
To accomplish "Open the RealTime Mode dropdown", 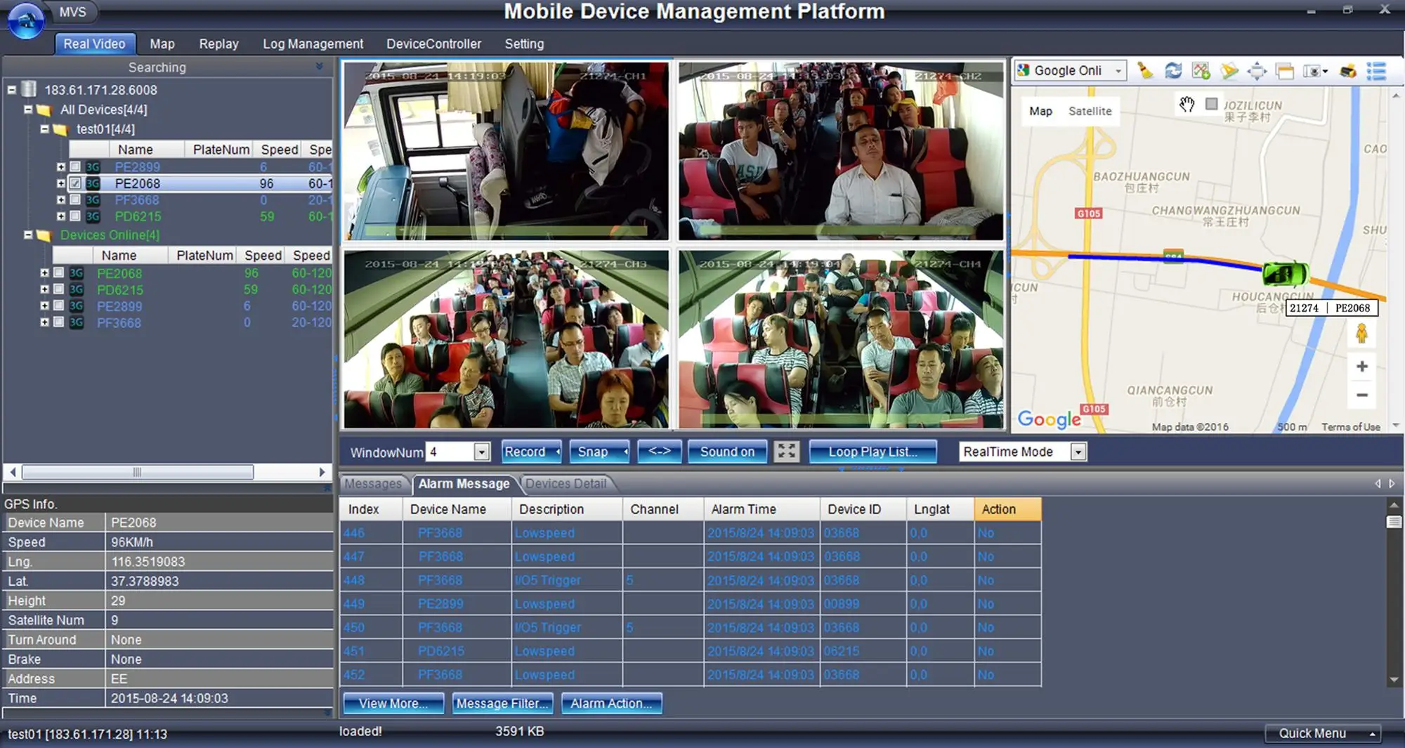I will (x=1078, y=452).
